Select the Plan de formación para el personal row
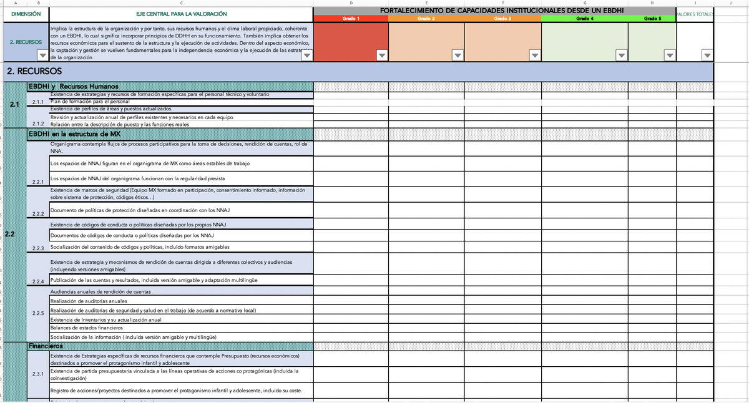The image size is (749, 403). [x=181, y=101]
